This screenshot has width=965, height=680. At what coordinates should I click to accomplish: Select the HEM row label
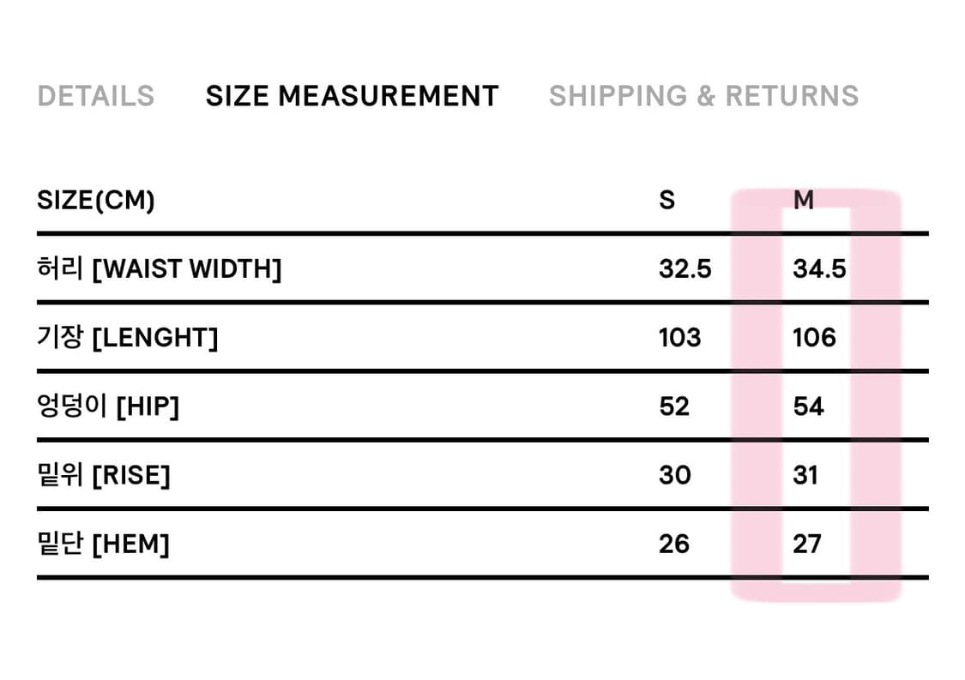pyautogui.click(x=102, y=544)
